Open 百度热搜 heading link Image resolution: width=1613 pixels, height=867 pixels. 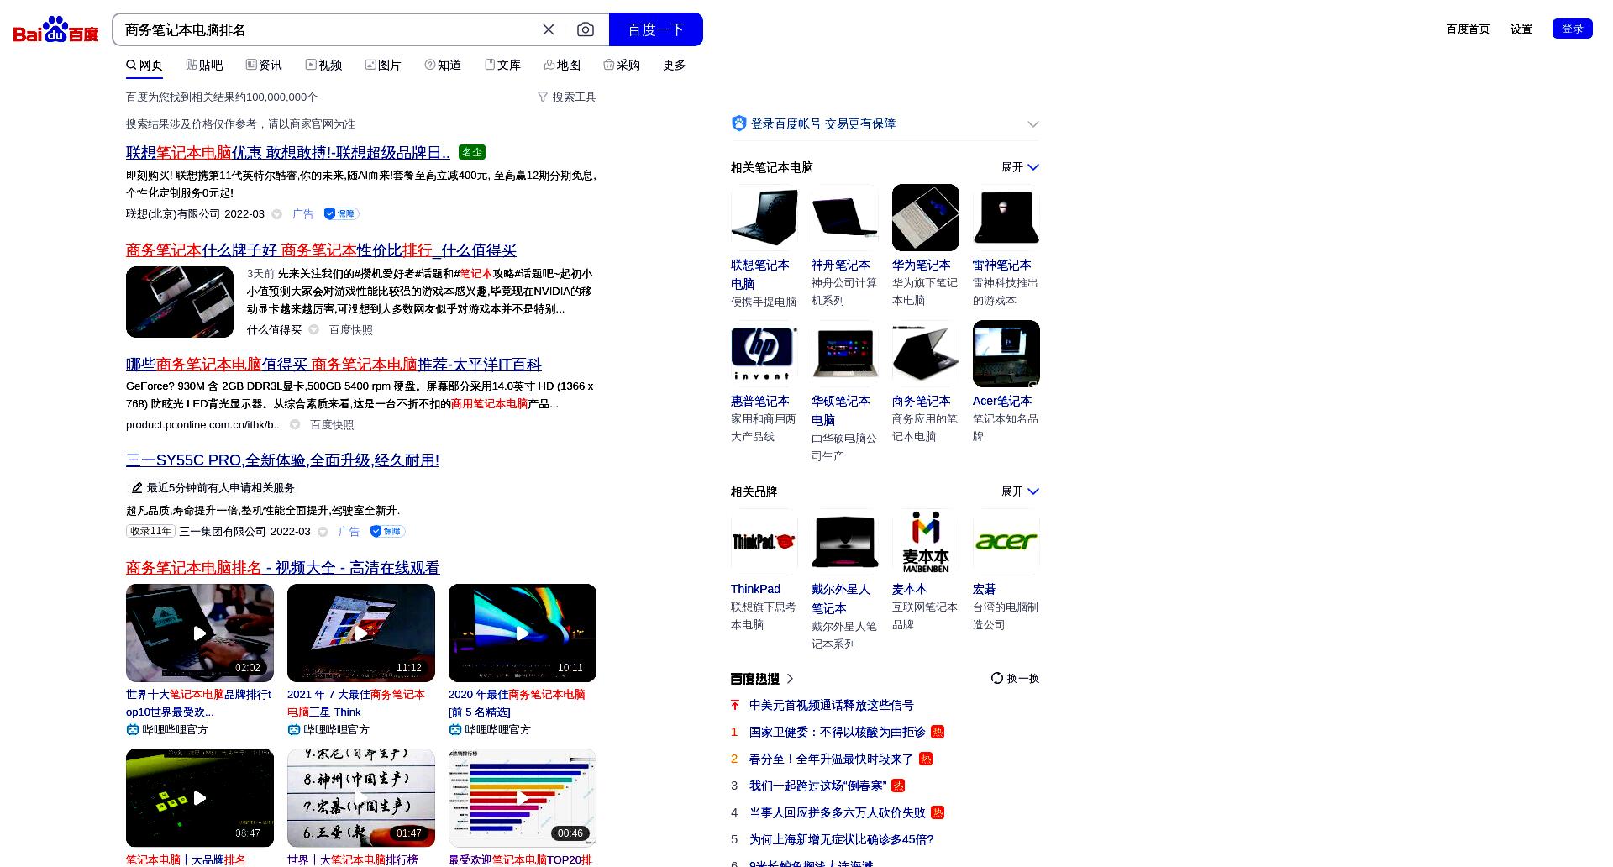point(762,679)
